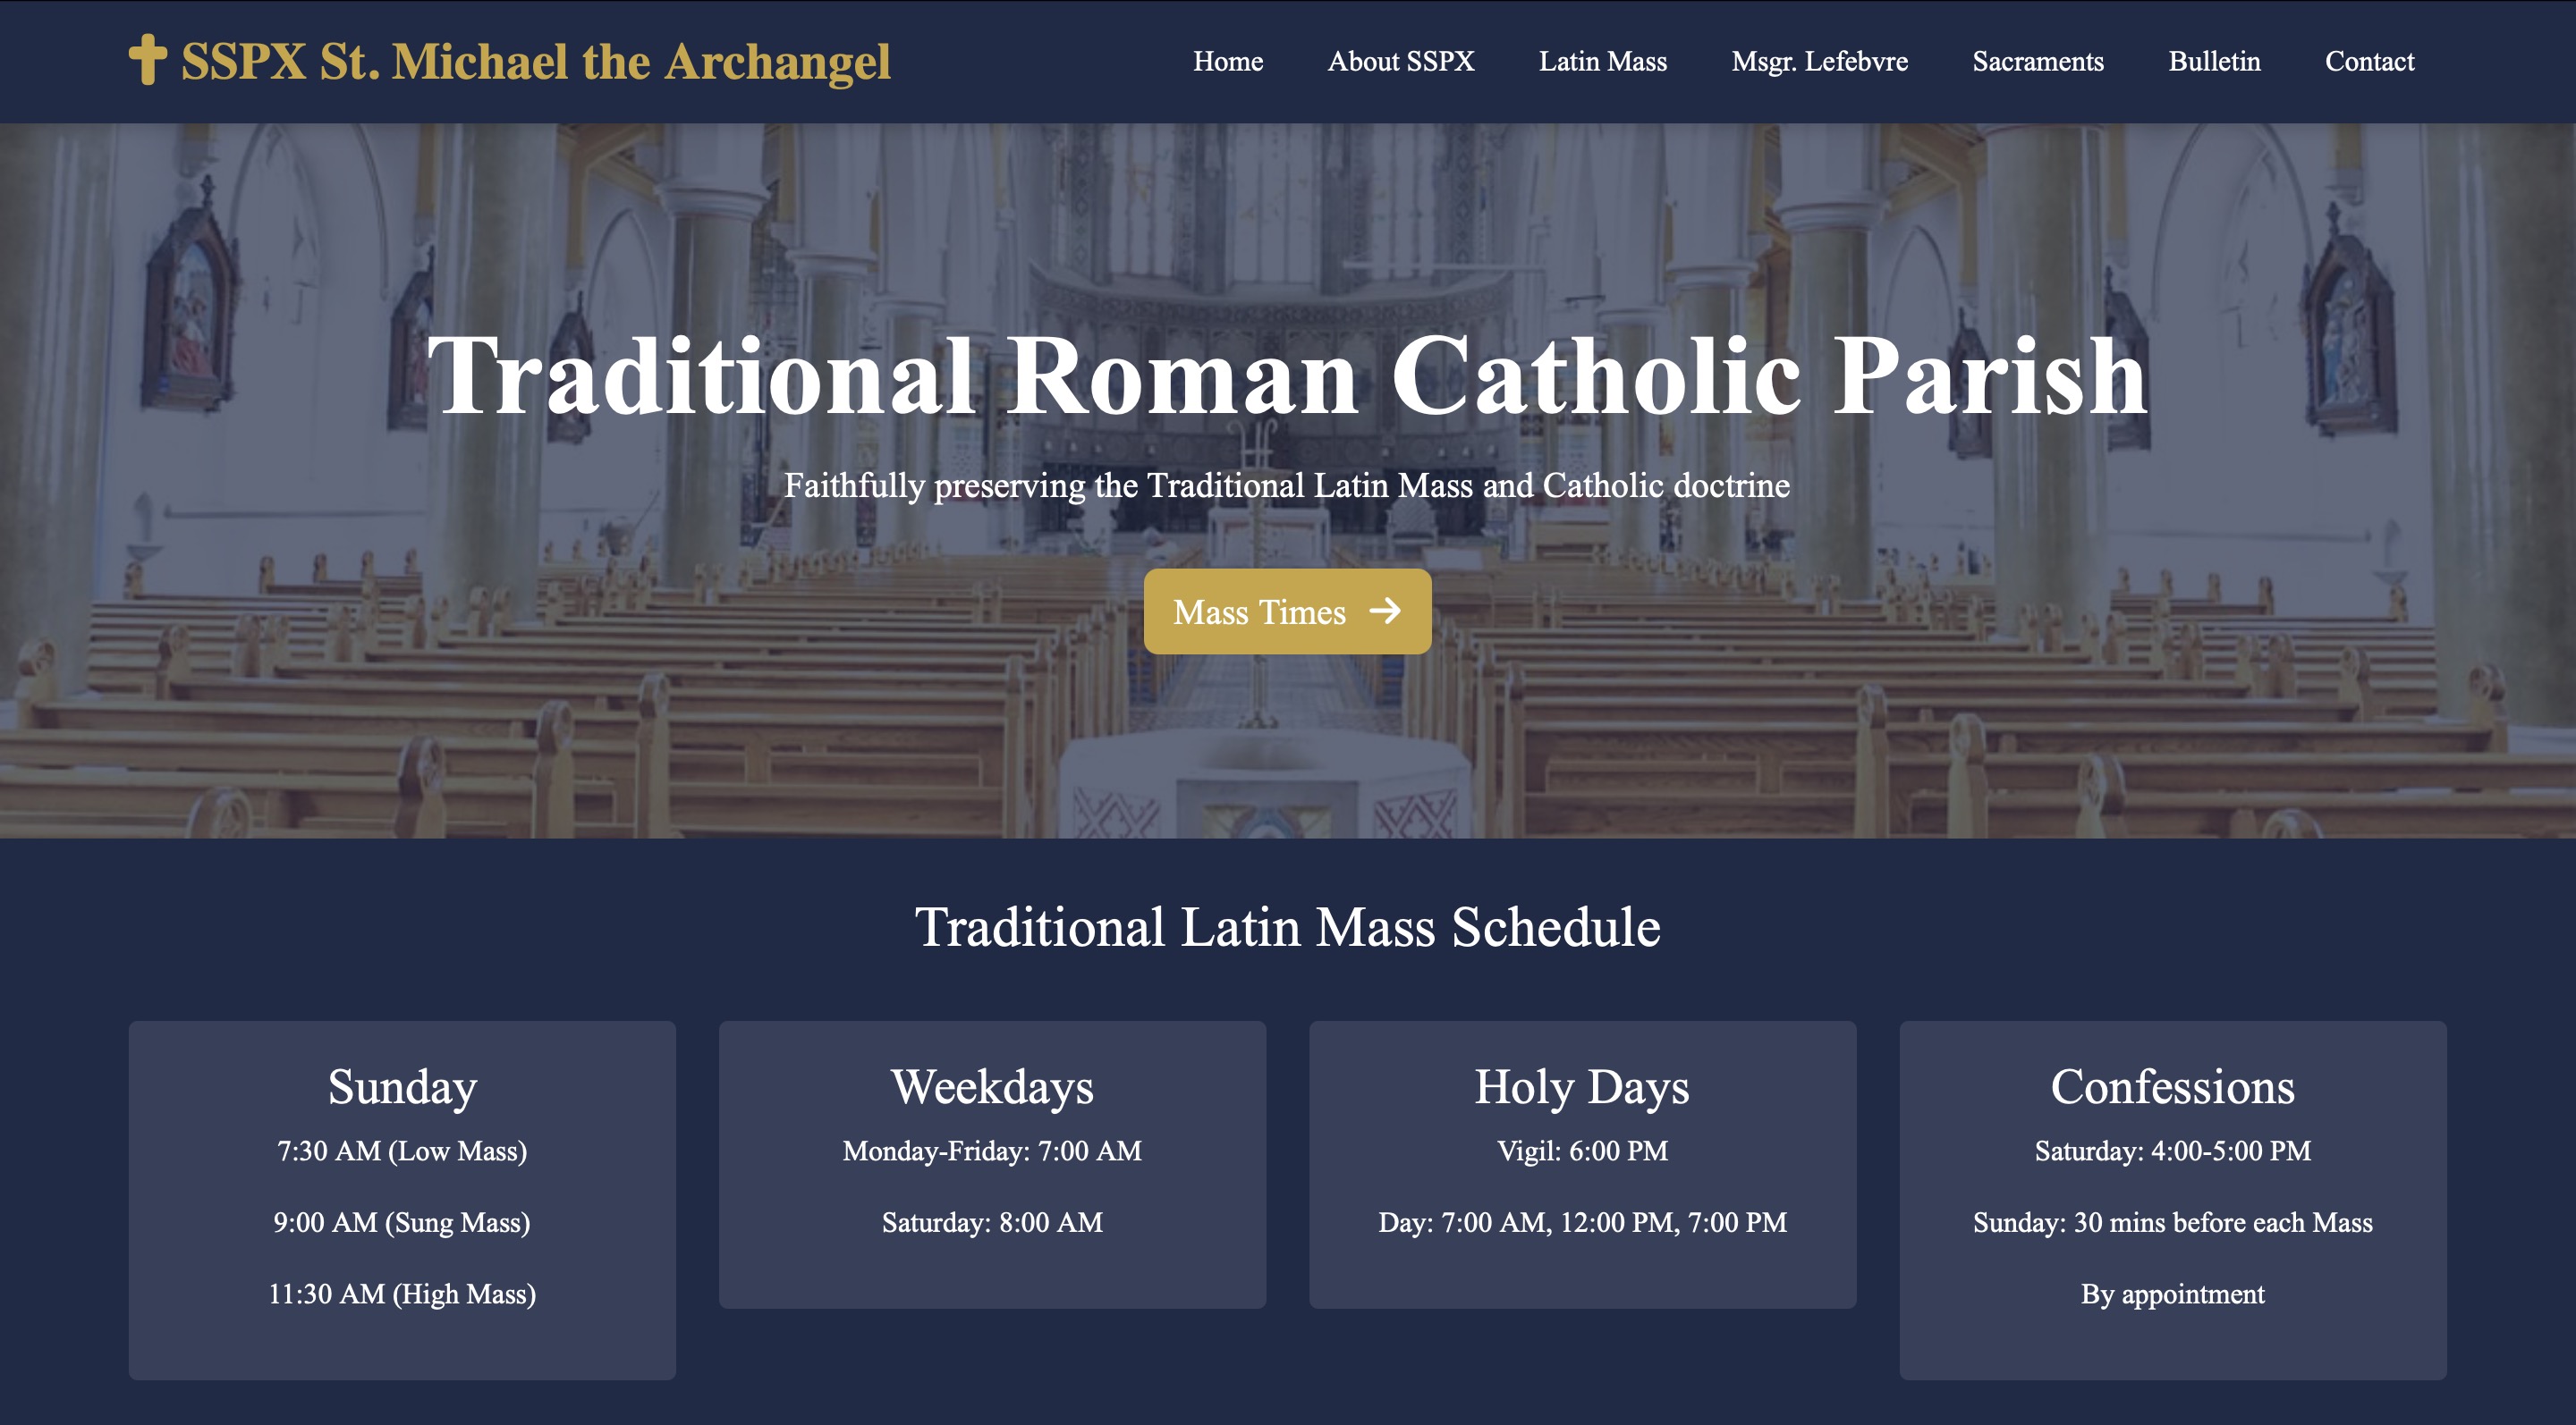The width and height of the screenshot is (2576, 1425).
Task: Open the About SSPX page
Action: [x=1401, y=62]
